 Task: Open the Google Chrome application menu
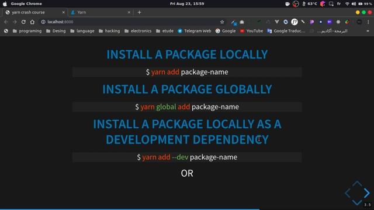(26, 4)
